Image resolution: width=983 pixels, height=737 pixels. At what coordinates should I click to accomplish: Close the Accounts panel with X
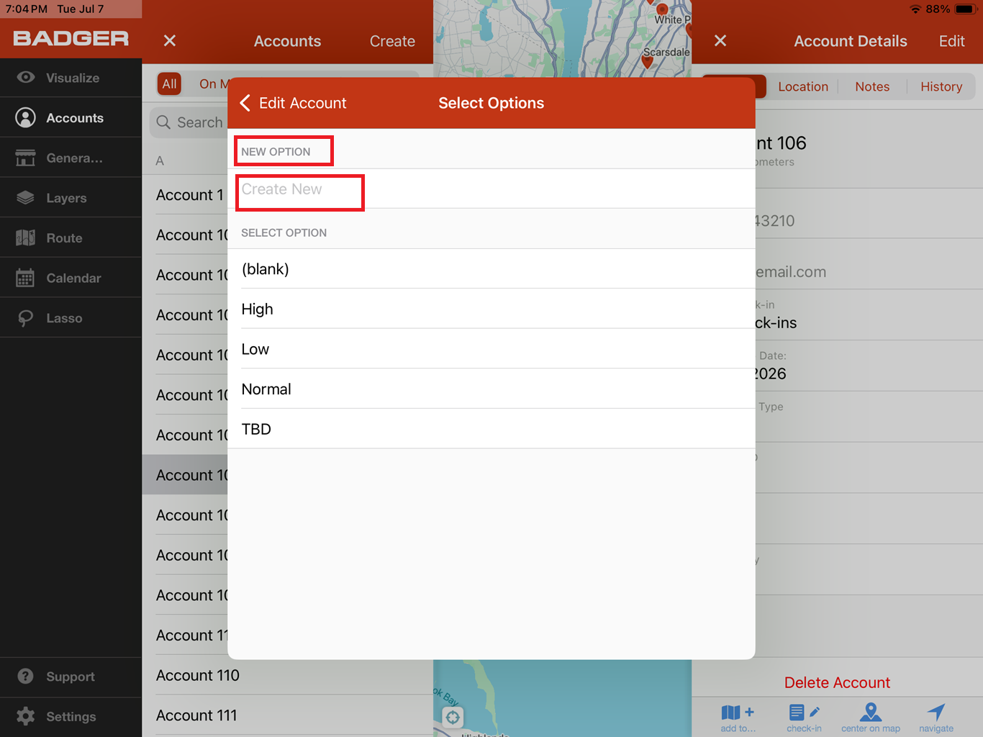(x=170, y=41)
